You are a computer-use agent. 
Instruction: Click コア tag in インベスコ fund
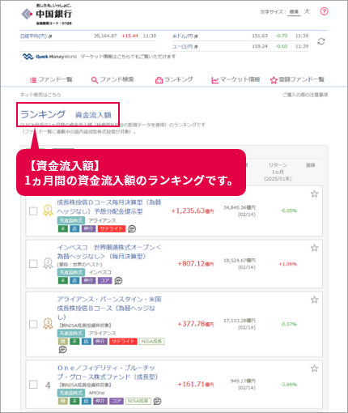tap(104, 281)
